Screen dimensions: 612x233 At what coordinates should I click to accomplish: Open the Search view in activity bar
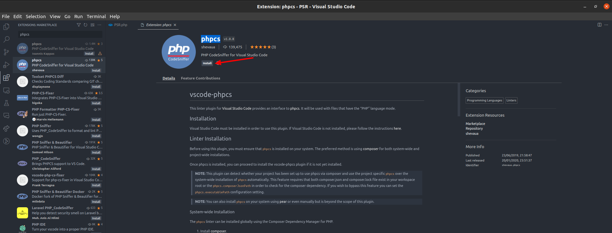[x=6, y=39]
